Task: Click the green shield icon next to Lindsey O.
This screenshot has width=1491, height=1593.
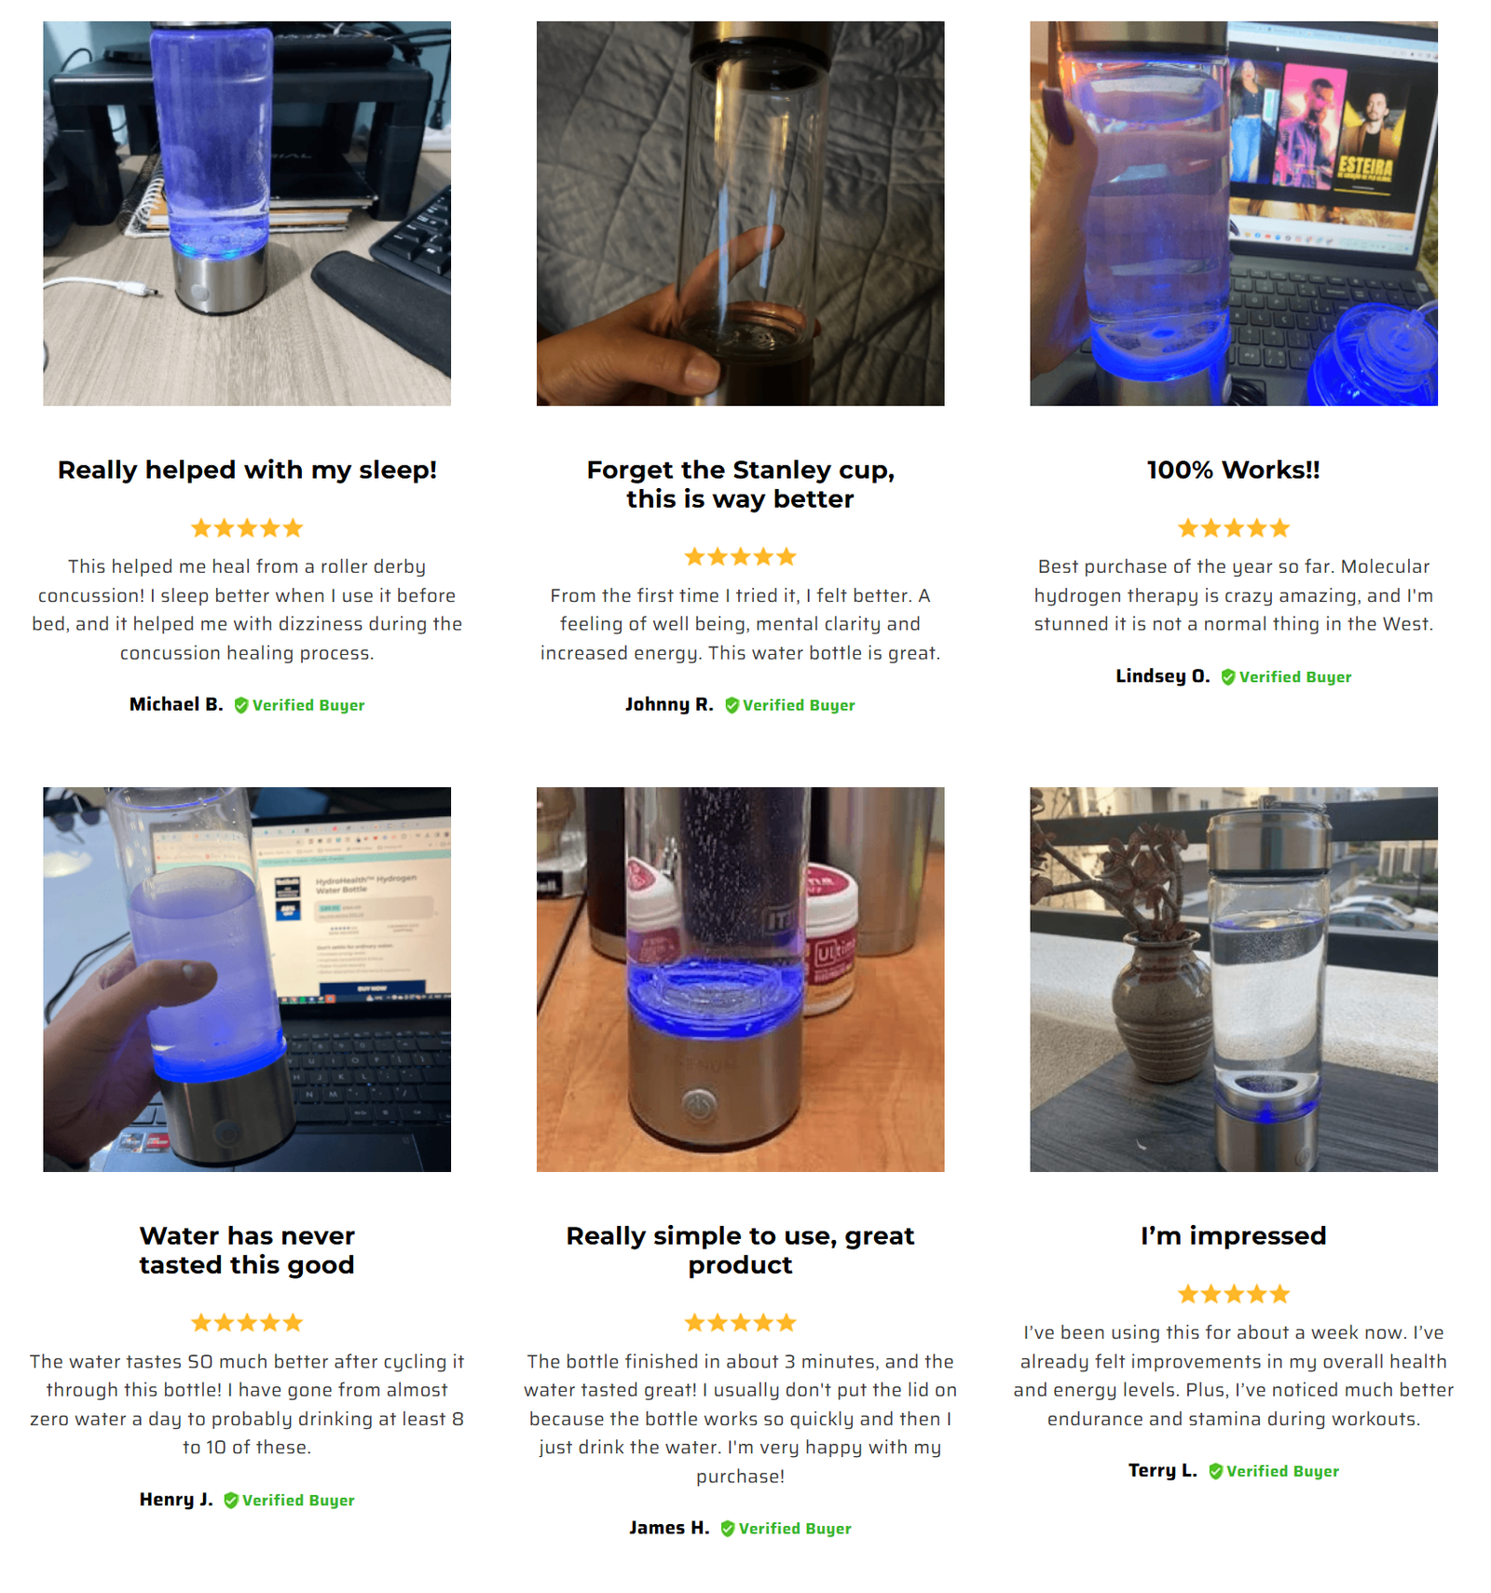Action: tap(1228, 677)
